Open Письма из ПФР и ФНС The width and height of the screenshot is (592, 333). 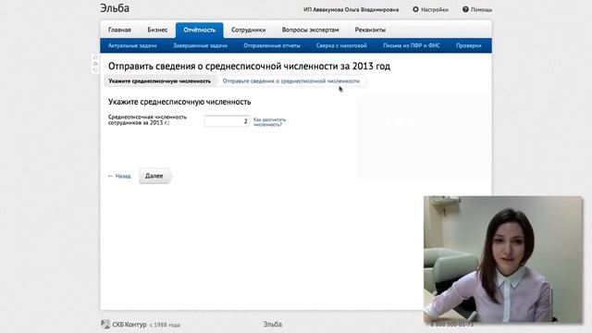click(x=411, y=45)
